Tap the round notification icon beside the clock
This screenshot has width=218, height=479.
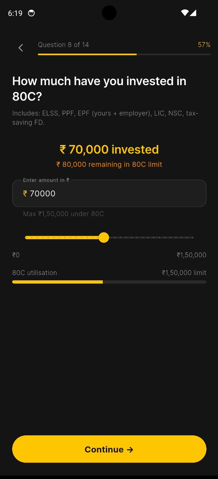tap(31, 13)
